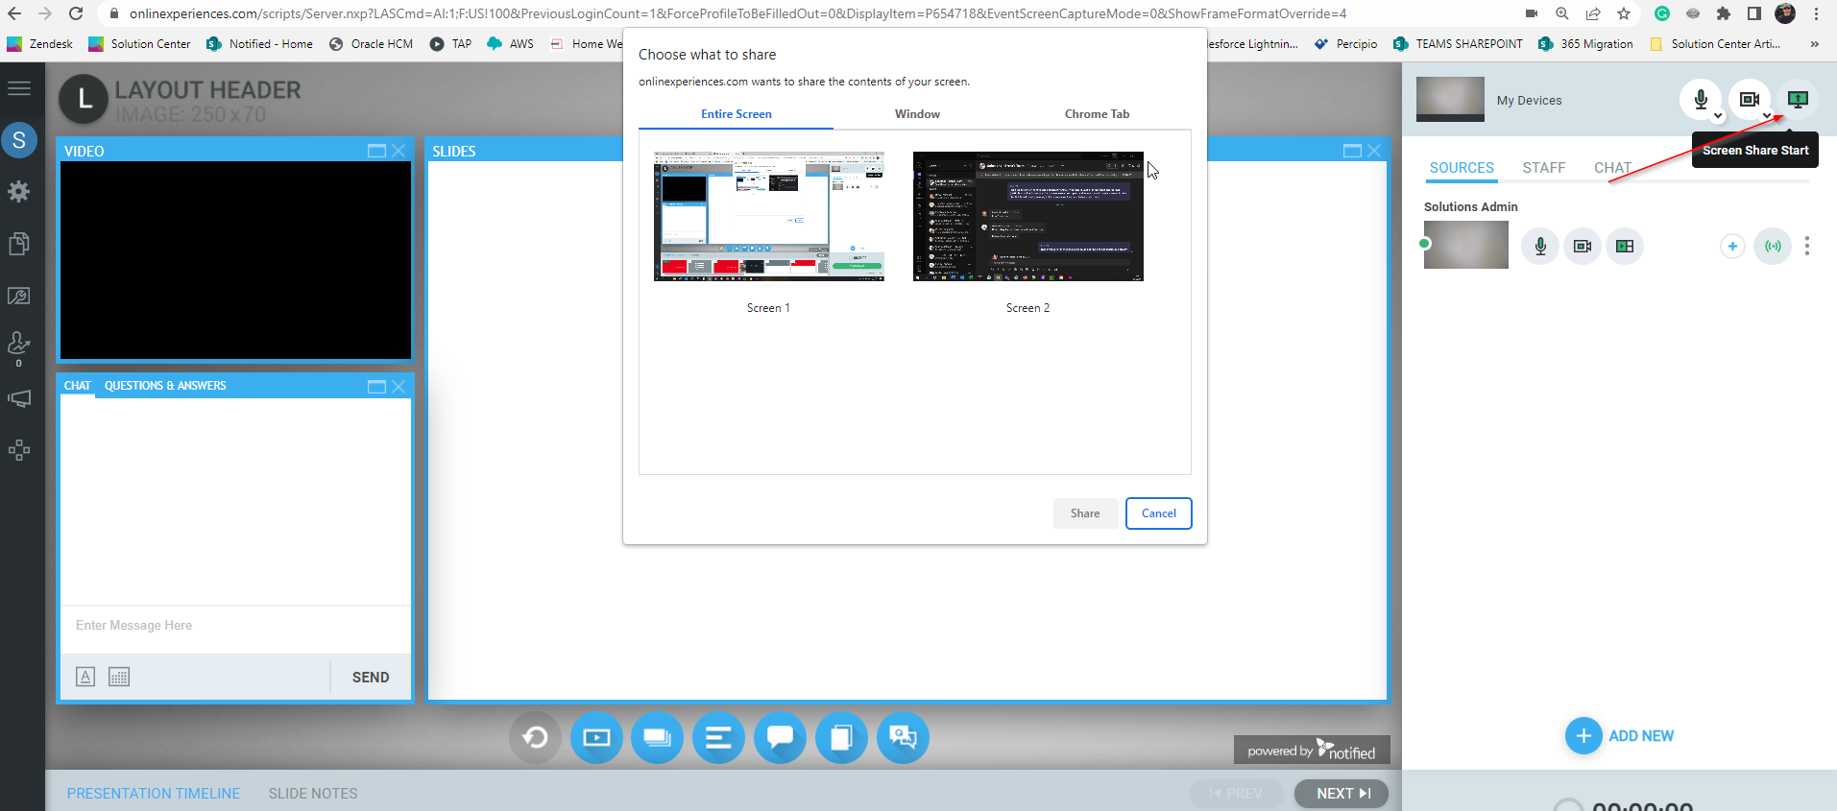Toggle My Devices camera on or off
This screenshot has width=1837, height=811.
click(1750, 99)
